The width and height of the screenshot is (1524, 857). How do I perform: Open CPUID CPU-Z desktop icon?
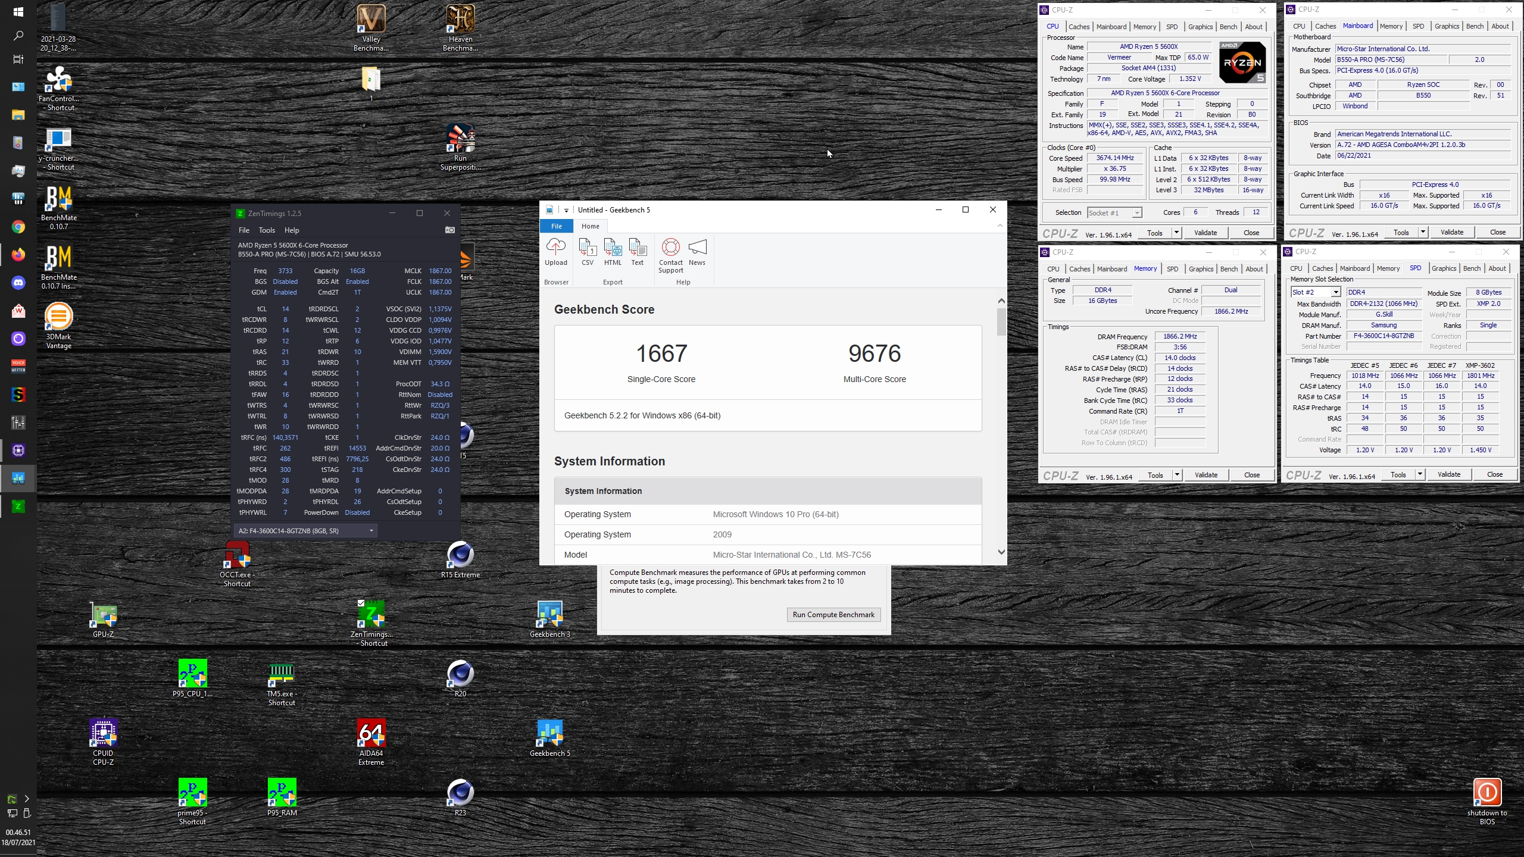click(x=104, y=742)
